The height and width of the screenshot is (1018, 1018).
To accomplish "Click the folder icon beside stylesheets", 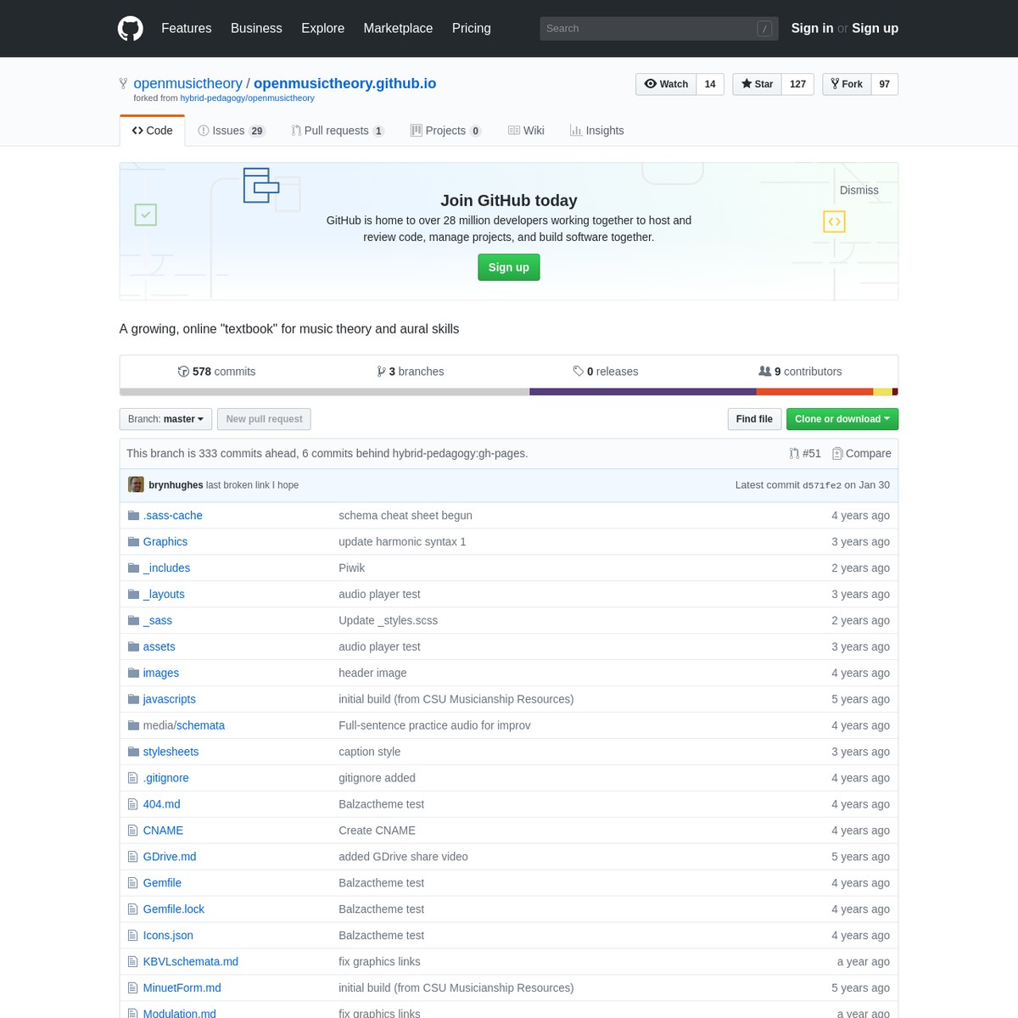I will click(x=133, y=752).
